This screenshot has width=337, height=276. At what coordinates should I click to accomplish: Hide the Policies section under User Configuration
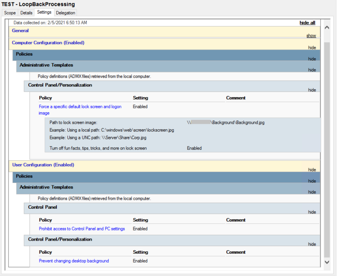click(x=312, y=181)
